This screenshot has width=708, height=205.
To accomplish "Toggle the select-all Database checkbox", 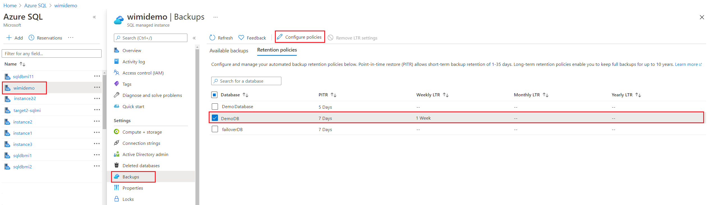I will click(214, 95).
